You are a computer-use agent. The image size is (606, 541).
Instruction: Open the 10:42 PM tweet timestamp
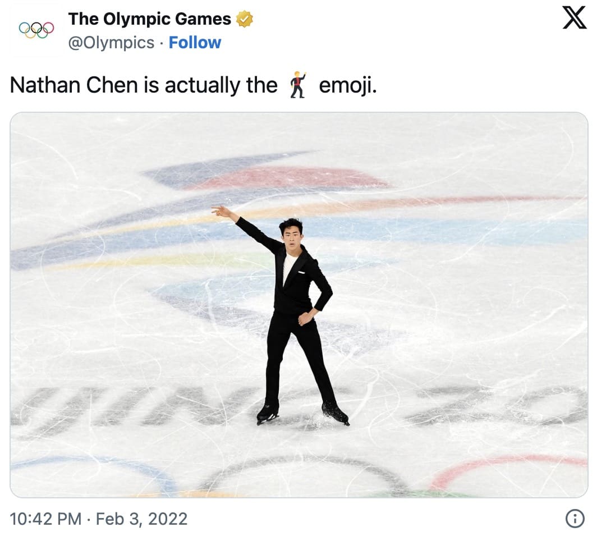pos(46,519)
